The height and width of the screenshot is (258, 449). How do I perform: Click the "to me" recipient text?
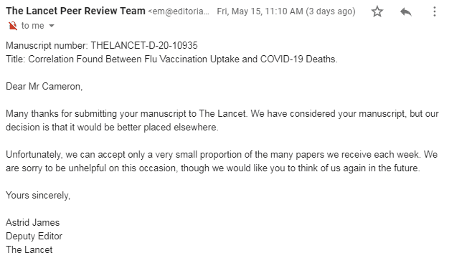pyautogui.click(x=33, y=26)
